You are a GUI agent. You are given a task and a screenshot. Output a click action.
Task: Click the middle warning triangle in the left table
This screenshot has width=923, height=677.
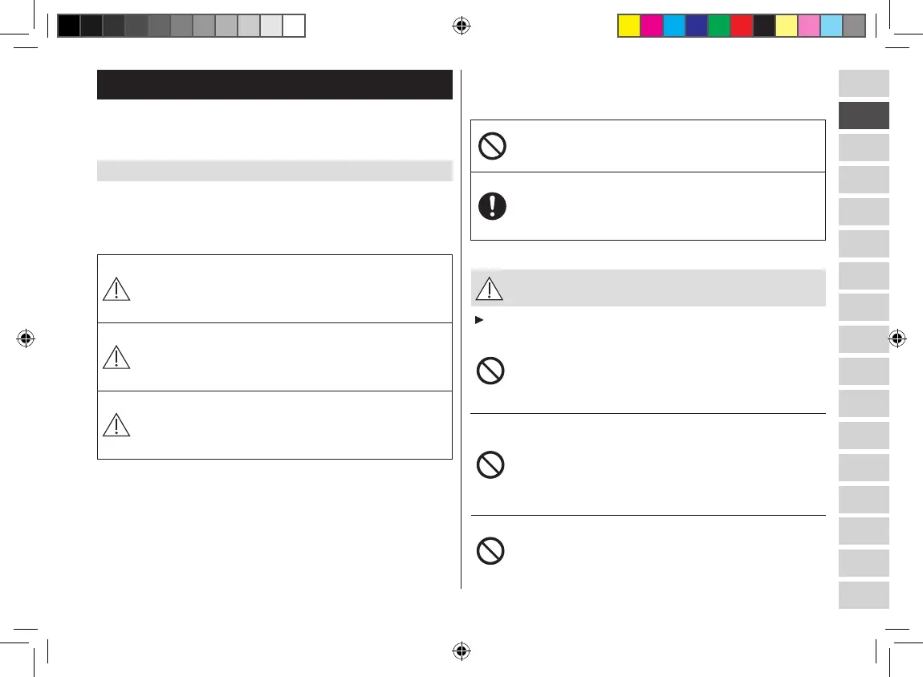pos(117,357)
